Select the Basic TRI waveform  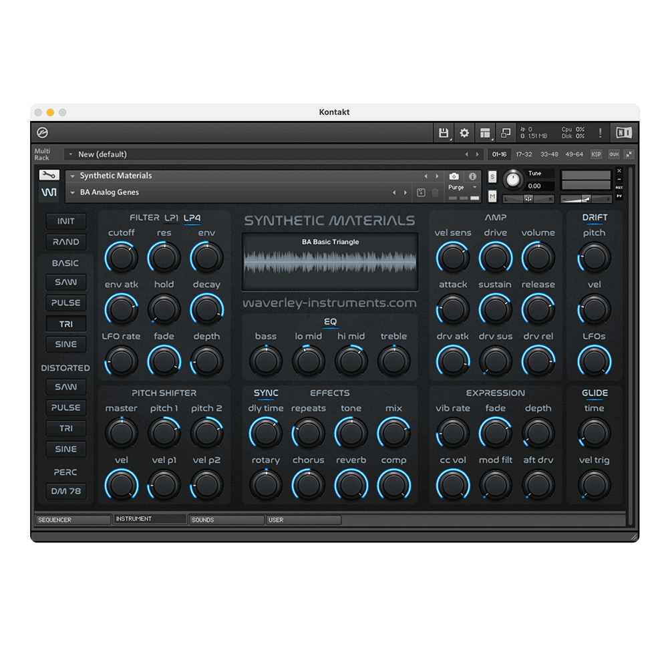[x=66, y=324]
